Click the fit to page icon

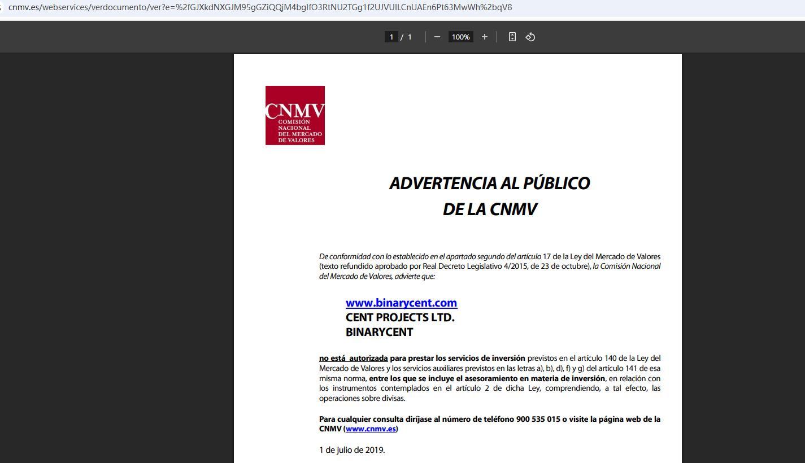pyautogui.click(x=512, y=37)
